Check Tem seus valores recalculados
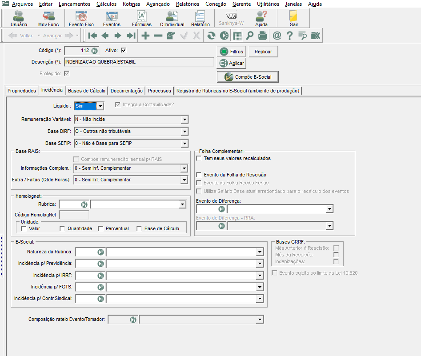 [199, 158]
